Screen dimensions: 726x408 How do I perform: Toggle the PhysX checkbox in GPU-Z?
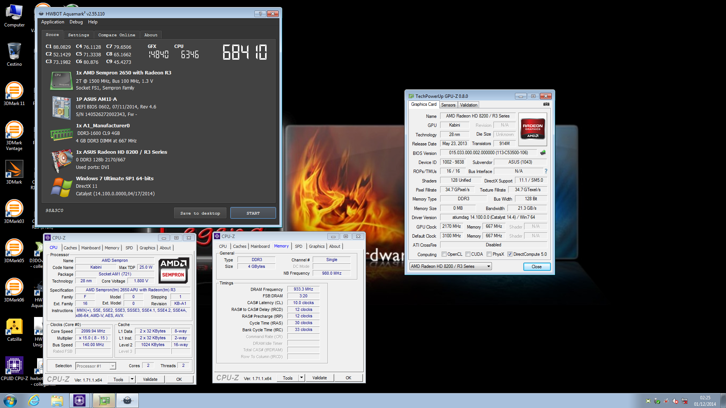(x=489, y=254)
